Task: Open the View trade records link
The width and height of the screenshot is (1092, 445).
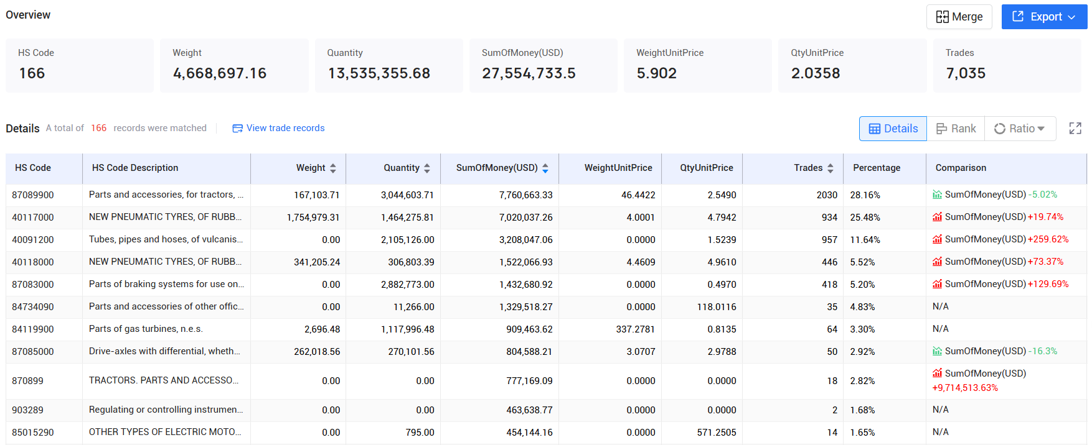Action: (278, 128)
